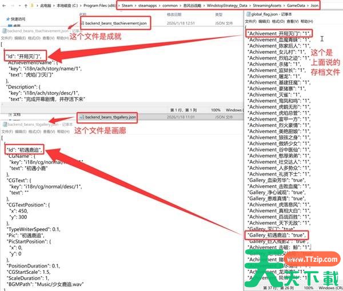Click 此电脑 in the address breadcrumb
The image size is (343, 291).
pyautogui.click(x=46, y=6)
